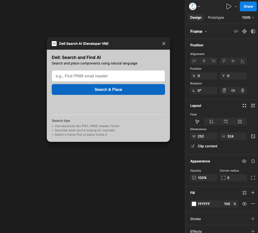
Task: Click the Share button
Action: click(248, 6)
